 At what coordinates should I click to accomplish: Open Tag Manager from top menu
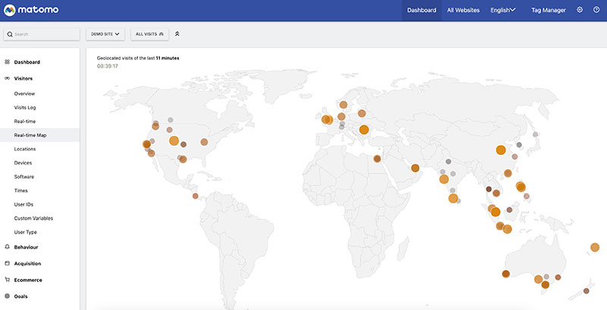(548, 11)
